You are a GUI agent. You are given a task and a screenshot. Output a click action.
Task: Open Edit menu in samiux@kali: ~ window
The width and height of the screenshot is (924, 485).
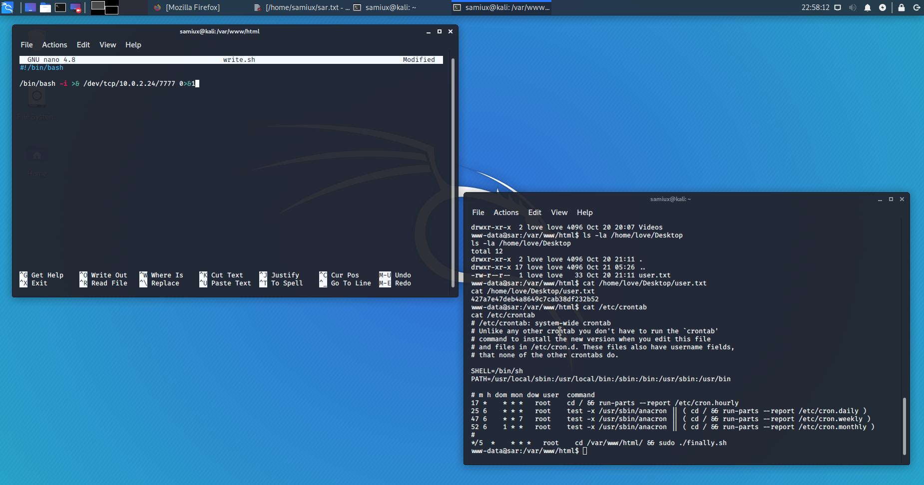click(535, 213)
